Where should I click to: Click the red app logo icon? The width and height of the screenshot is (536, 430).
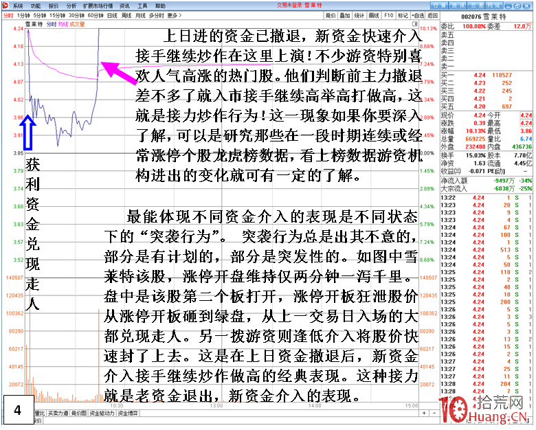pyautogui.click(x=5, y=5)
